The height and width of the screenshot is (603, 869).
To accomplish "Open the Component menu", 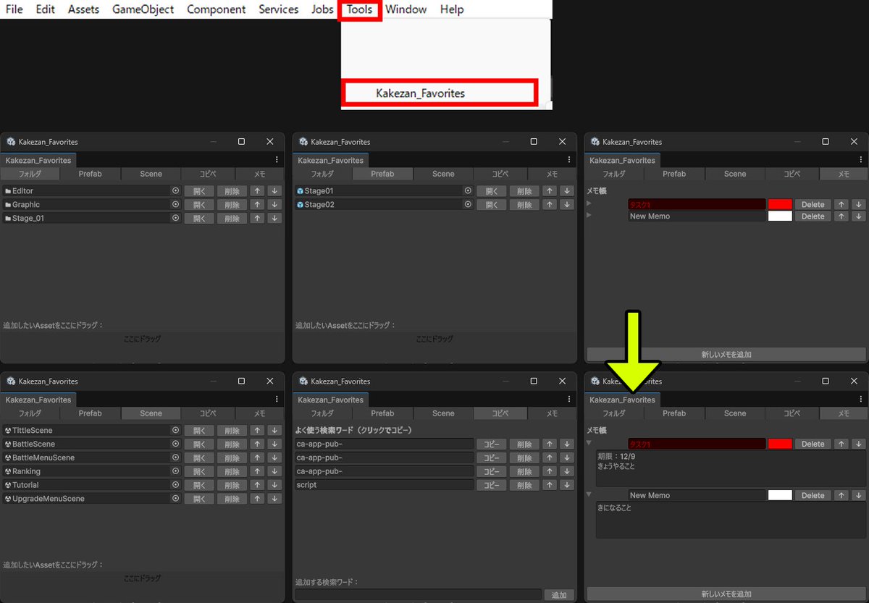I will click(216, 9).
